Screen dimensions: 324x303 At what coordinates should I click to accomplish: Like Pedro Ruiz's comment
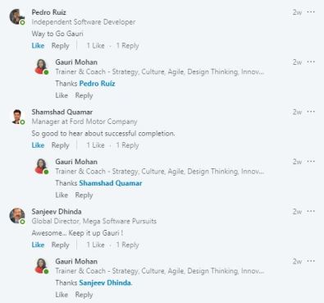click(38, 46)
